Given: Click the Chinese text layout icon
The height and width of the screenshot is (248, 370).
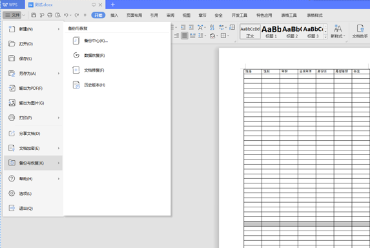Looking at the screenshot, I should click(200, 27).
